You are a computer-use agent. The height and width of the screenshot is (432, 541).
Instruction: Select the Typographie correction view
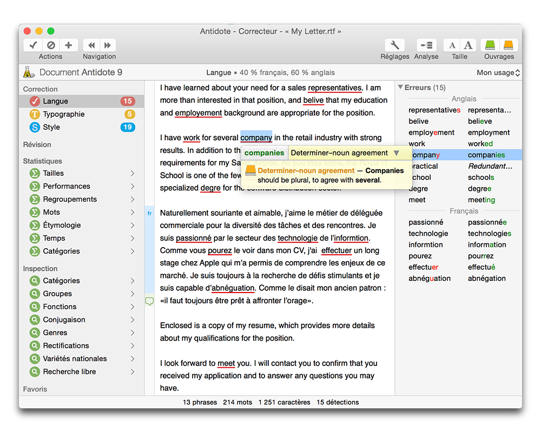pos(82,114)
